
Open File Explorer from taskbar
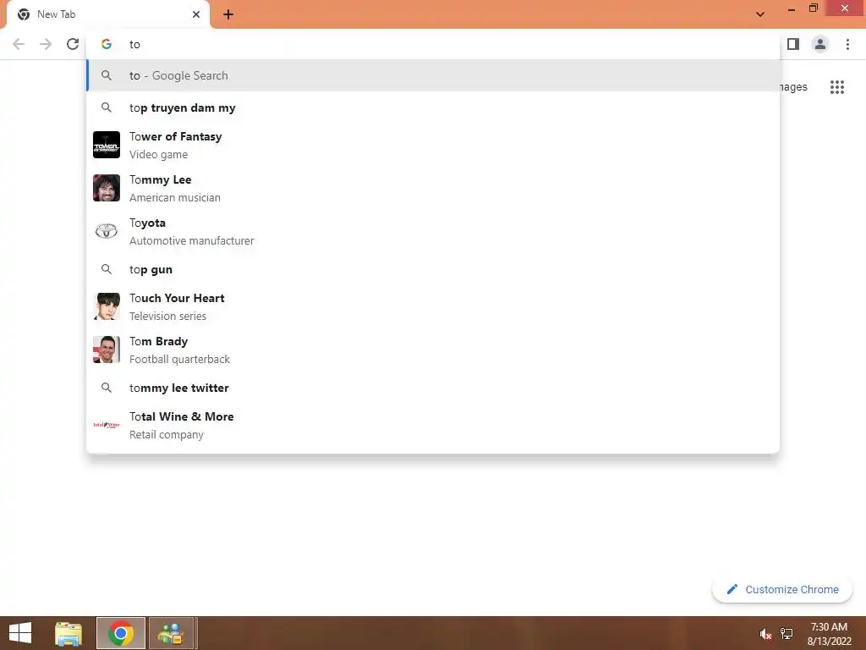pos(68,633)
